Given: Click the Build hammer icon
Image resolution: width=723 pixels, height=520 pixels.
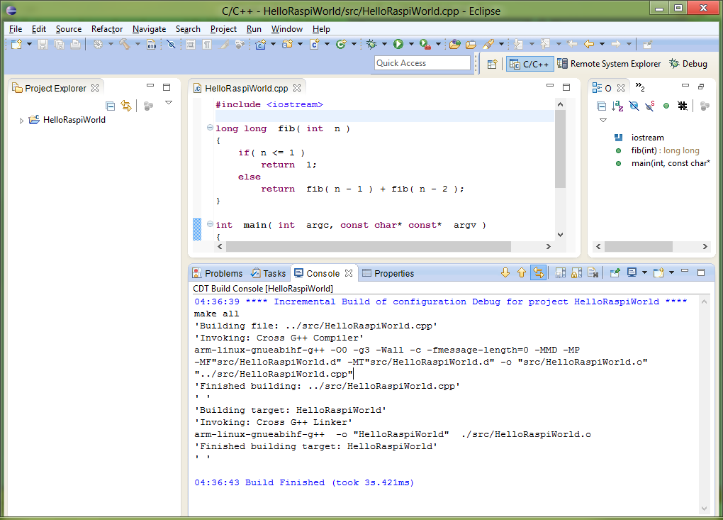Looking at the screenshot, I should tap(125, 44).
